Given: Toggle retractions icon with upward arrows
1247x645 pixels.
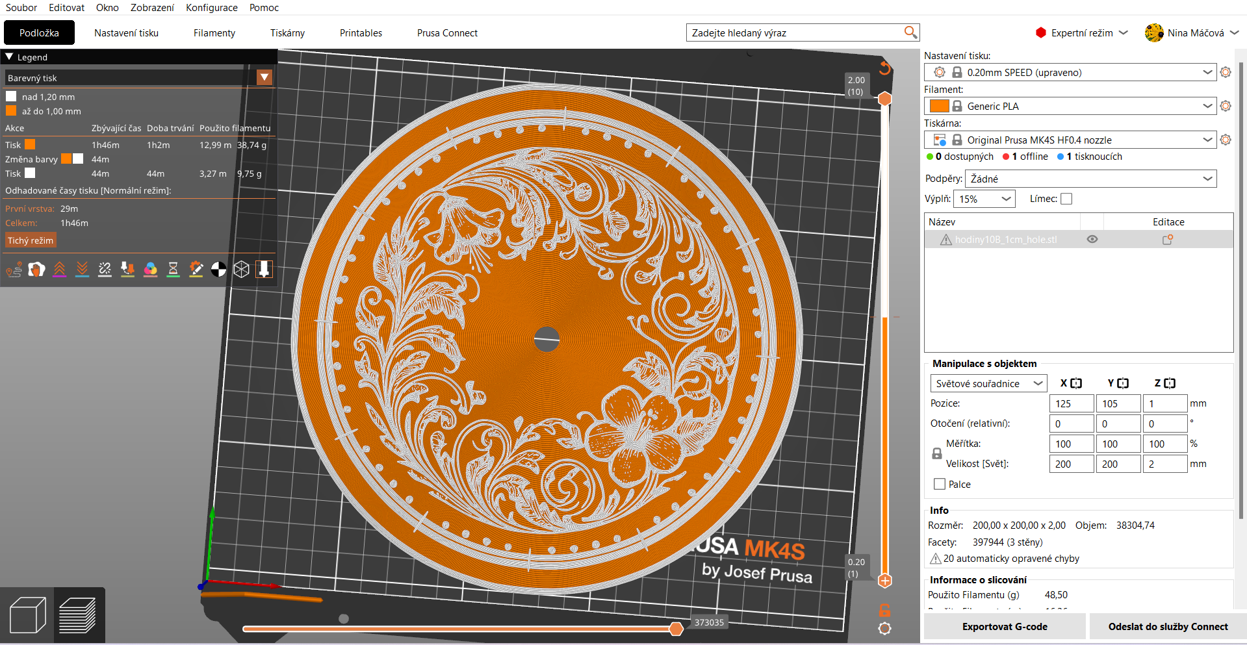Looking at the screenshot, I should pyautogui.click(x=59, y=270).
